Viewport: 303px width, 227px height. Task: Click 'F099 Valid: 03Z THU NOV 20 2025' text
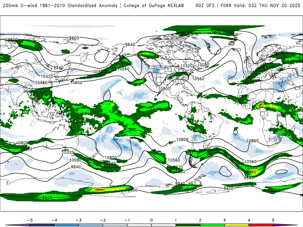tap(260, 6)
